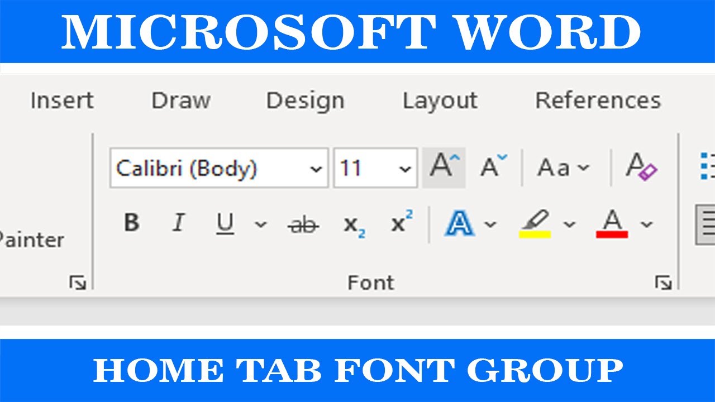Open the highlight color dropdown arrow

pyautogui.click(x=569, y=224)
